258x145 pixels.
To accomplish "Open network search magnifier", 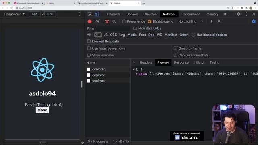I will point(114,21).
